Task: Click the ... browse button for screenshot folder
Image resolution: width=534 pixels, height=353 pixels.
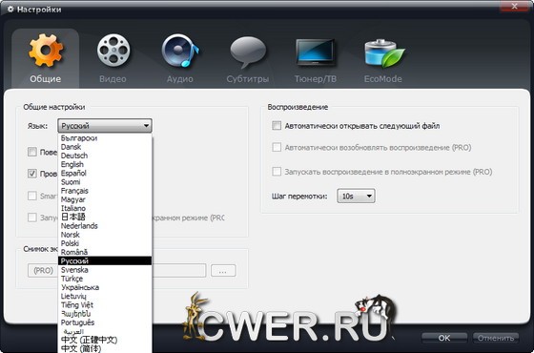Action: click(223, 271)
